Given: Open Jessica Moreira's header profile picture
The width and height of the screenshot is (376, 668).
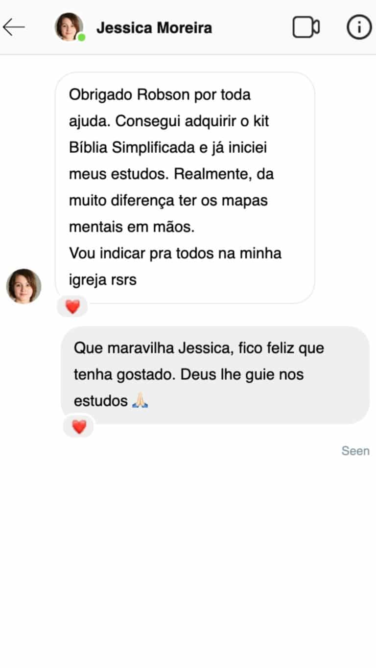Looking at the screenshot, I should [x=69, y=27].
